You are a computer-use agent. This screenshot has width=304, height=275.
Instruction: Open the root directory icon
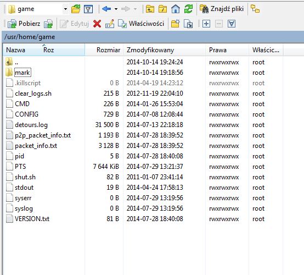click(x=162, y=9)
